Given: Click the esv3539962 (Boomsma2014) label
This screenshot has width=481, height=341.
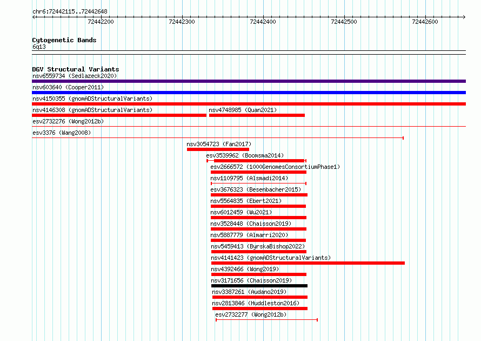Looking at the screenshot, I should (245, 155).
